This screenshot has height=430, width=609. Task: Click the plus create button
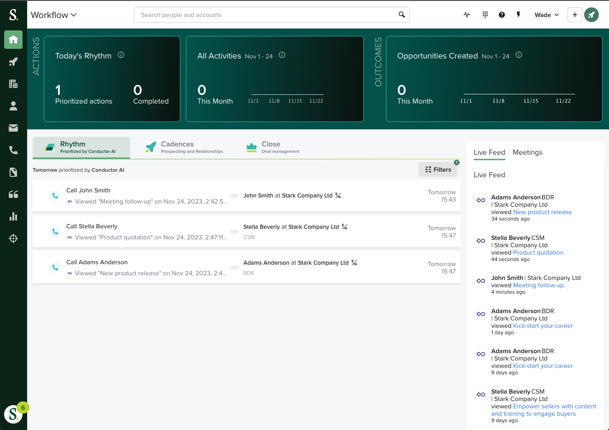575,15
